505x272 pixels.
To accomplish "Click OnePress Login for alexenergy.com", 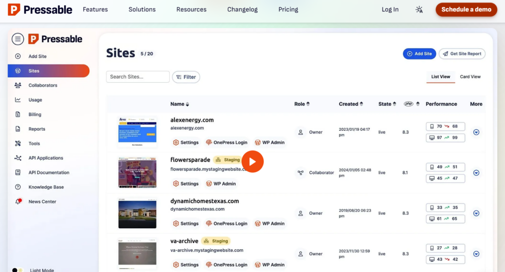I will click(x=227, y=143).
